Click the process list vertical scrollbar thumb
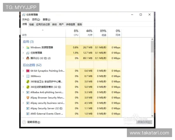This screenshot has height=140, width=175. 152,47
